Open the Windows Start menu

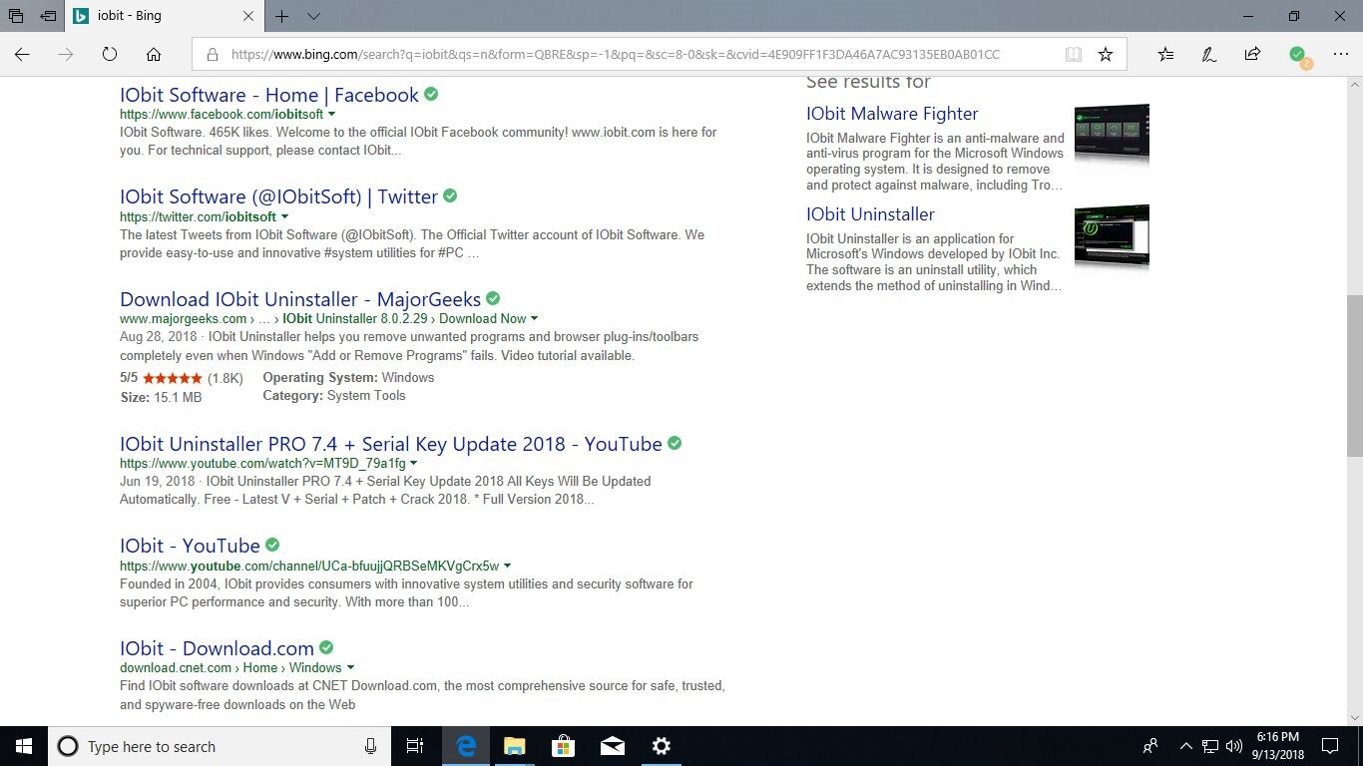coord(24,746)
